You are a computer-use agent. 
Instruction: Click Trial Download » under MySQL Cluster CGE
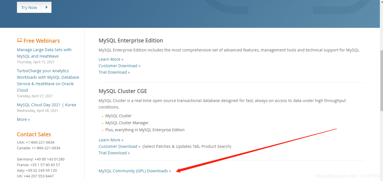pos(114,153)
